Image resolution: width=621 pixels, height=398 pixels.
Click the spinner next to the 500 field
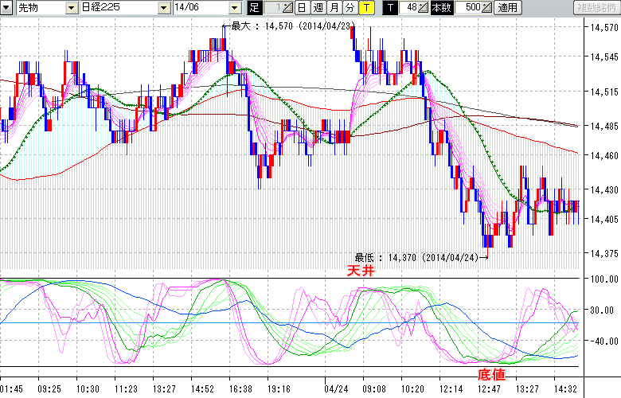click(x=487, y=7)
